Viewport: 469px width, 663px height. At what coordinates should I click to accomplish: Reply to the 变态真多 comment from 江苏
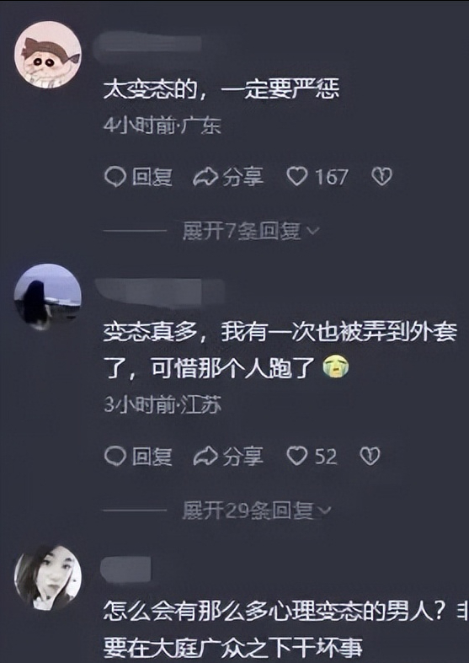click(138, 457)
